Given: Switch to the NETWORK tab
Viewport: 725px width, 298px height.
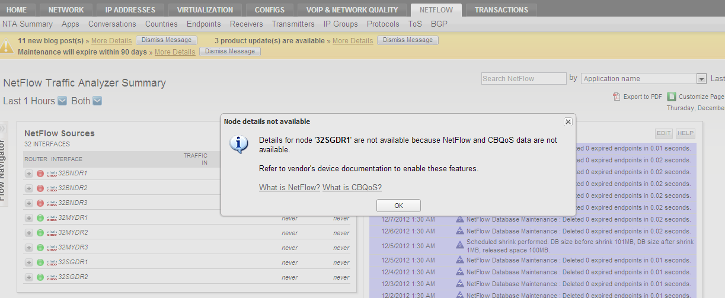Looking at the screenshot, I should 66,9.
